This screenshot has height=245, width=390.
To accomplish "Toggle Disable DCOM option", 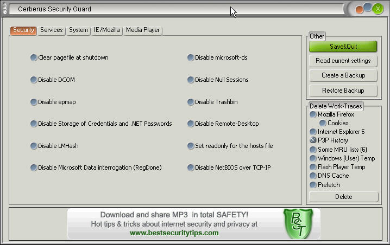I will pyautogui.click(x=34, y=80).
